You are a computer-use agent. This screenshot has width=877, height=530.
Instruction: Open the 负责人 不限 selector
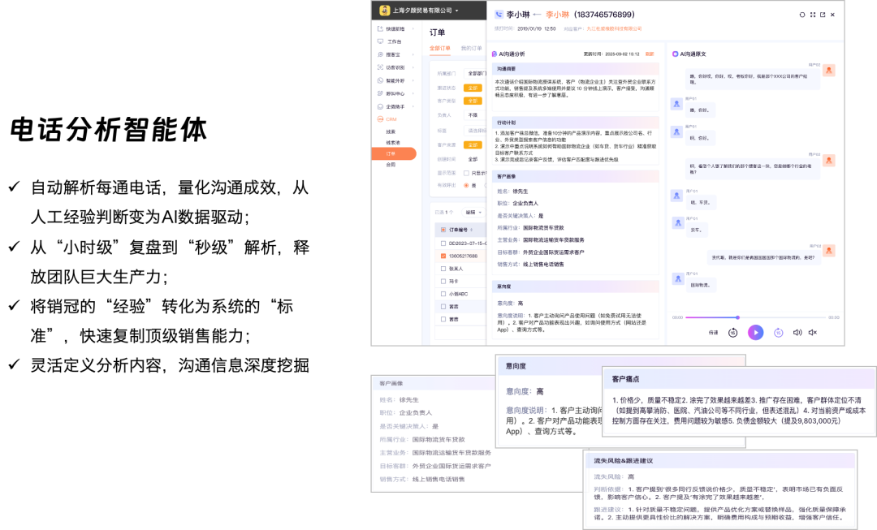pyautogui.click(x=475, y=115)
